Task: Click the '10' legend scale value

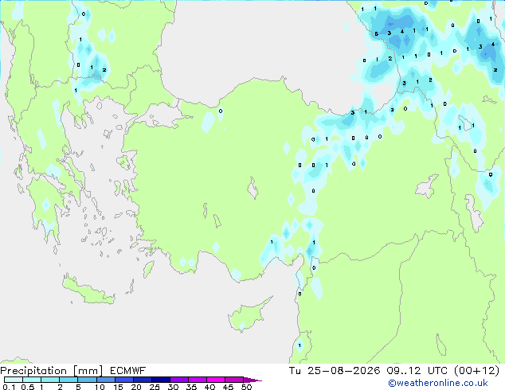Action: [x=100, y=387]
